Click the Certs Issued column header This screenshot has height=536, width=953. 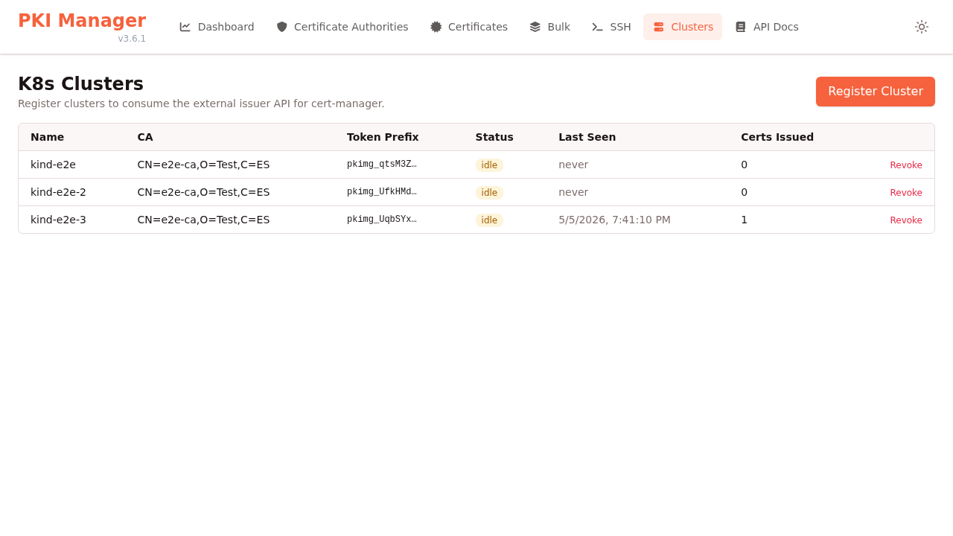coord(777,137)
